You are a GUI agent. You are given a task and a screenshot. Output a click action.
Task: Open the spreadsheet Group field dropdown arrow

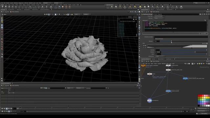(66, 88)
